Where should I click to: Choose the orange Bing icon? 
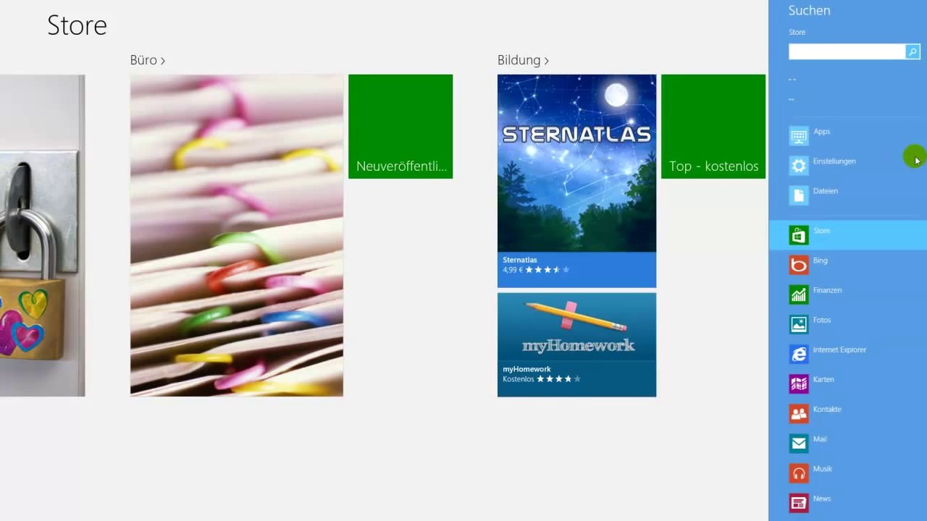799,265
